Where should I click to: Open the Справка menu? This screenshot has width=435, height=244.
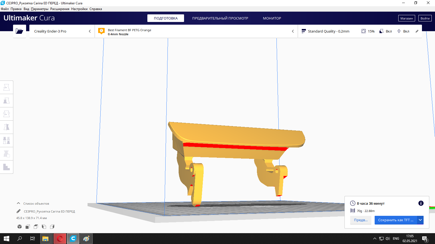coord(96,9)
